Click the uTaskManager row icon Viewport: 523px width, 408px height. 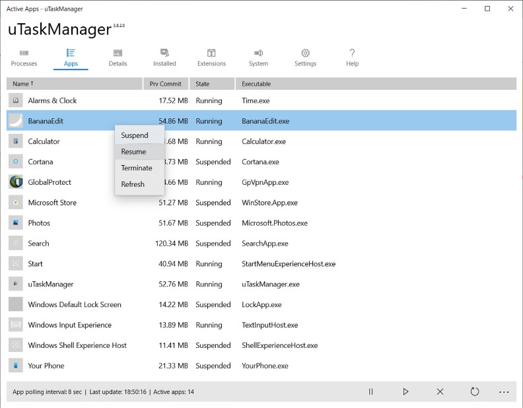click(16, 284)
